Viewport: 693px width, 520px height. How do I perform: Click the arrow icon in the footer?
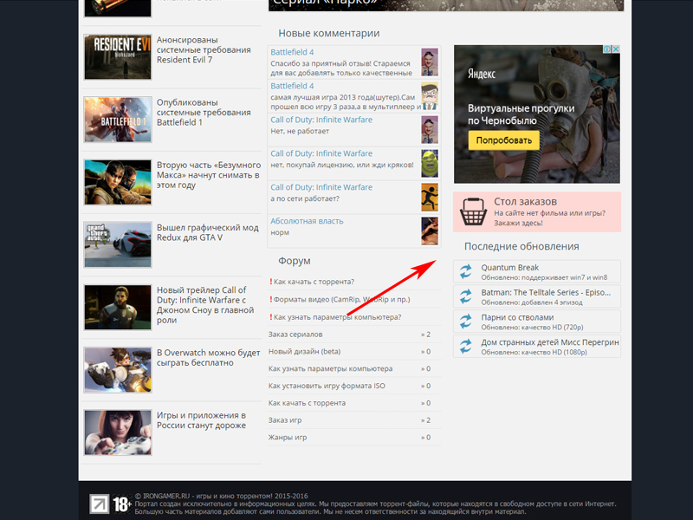click(99, 504)
